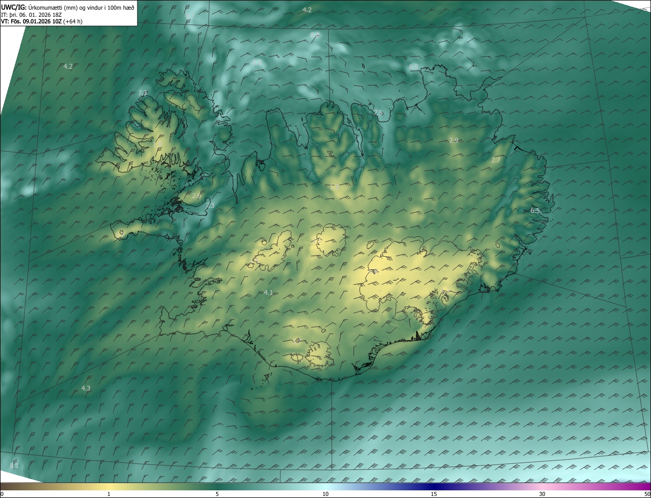Image resolution: width=651 pixels, height=498 pixels.
Task: Click the 2.7 value in the east
Action: [x=496, y=160]
